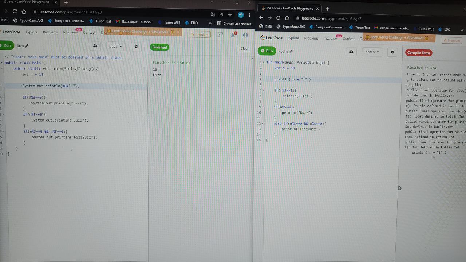Open Turon Test bookmark in Kotlin window
The width and height of the screenshot is (466, 262).
(360, 27)
